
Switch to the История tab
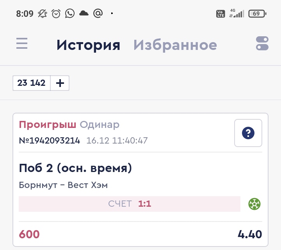pos(88,45)
